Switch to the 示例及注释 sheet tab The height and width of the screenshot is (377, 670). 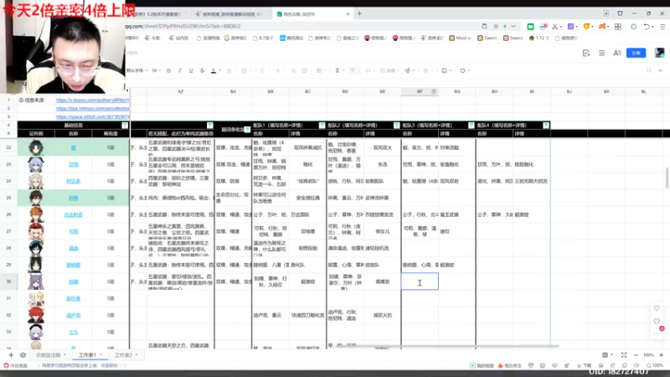point(49,354)
